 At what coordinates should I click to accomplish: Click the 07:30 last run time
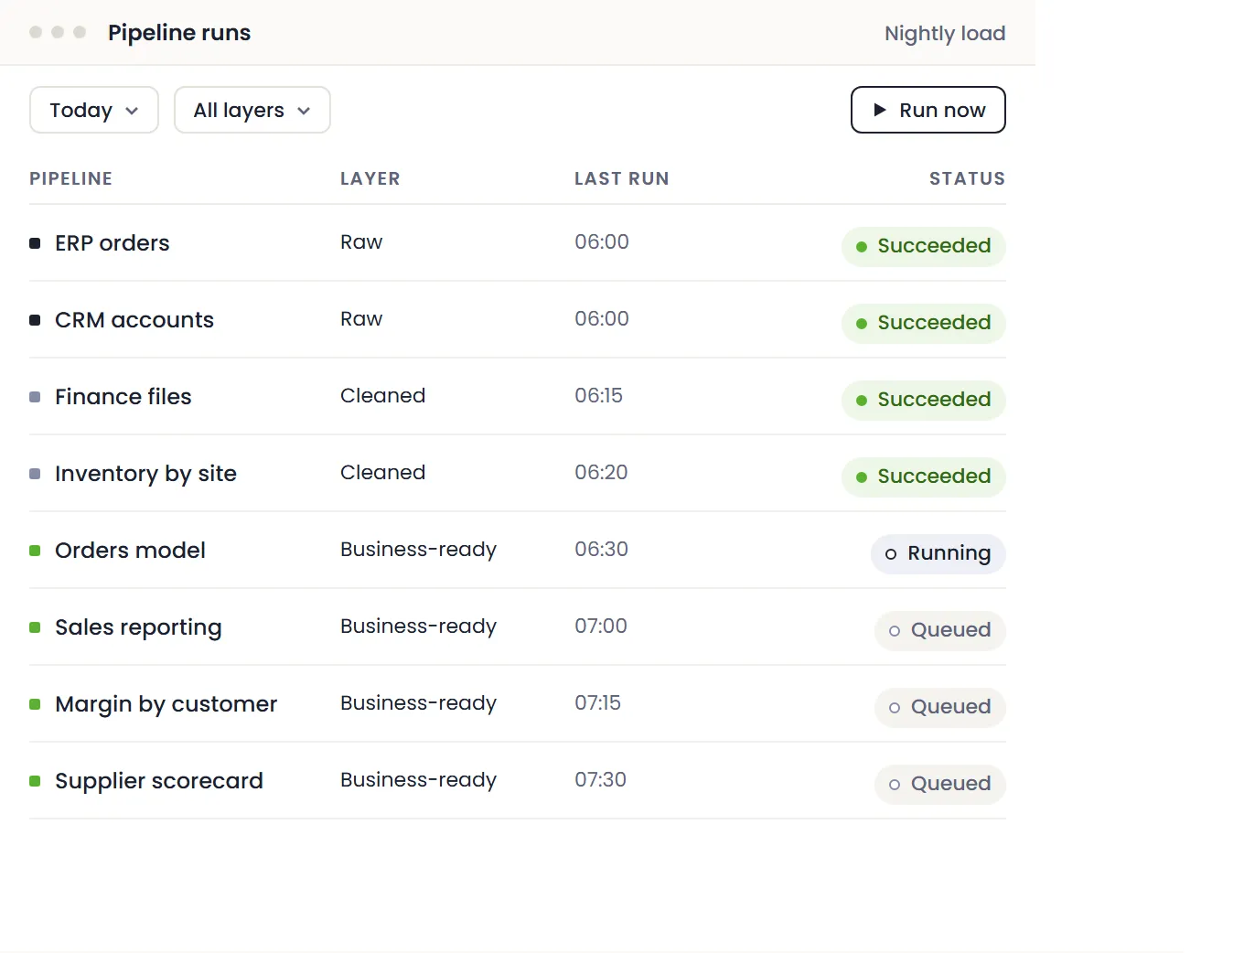[600, 780]
